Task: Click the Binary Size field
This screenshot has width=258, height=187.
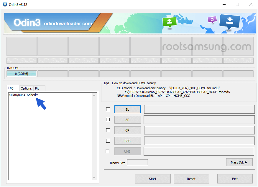Action: [x=137, y=163]
